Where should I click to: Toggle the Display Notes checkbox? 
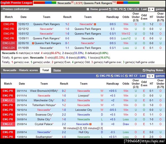(x=144, y=70)
